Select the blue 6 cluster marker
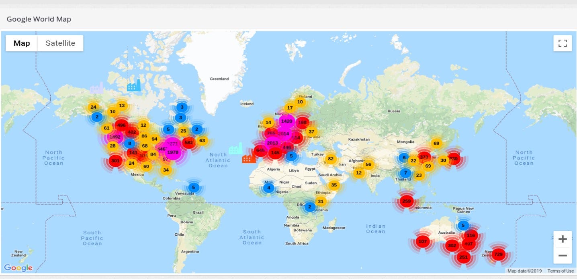Viewport: 577px width, 279px height. coord(404,158)
